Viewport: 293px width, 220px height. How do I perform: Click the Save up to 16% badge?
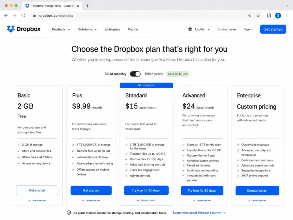click(178, 74)
